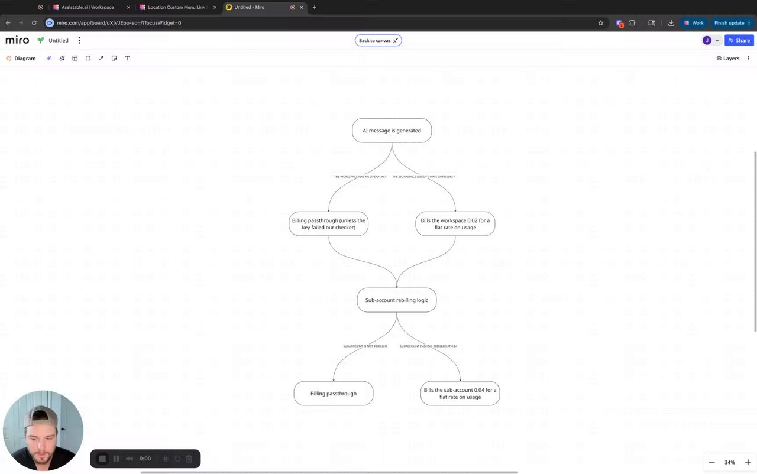This screenshot has width=757, height=474.
Task: Go back in browser history
Action: tap(8, 23)
